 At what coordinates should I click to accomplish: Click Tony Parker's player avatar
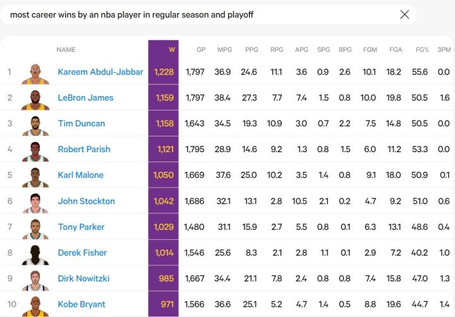click(x=35, y=228)
